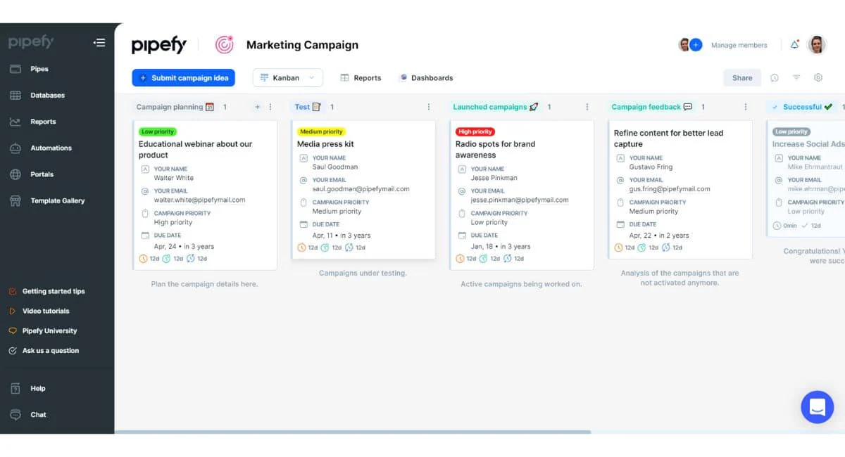This screenshot has height=457, width=845.
Task: Click the history clock icon near Share
Action: pyautogui.click(x=775, y=78)
